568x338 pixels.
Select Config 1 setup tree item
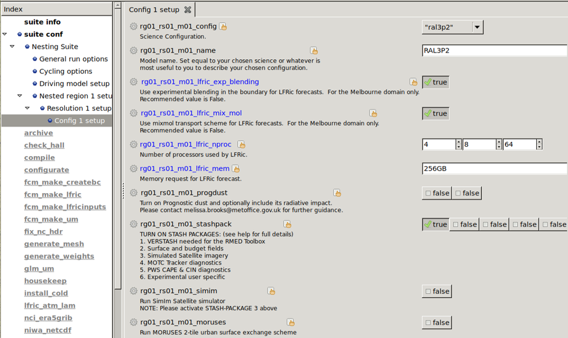pyautogui.click(x=79, y=120)
